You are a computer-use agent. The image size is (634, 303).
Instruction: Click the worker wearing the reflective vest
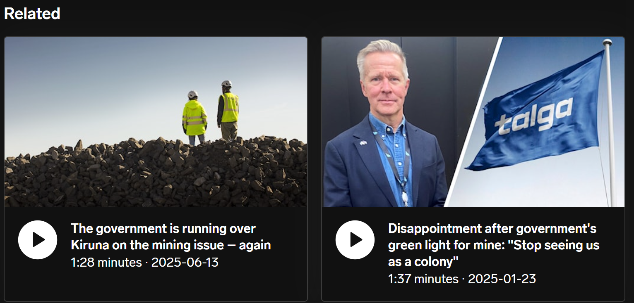point(228,110)
